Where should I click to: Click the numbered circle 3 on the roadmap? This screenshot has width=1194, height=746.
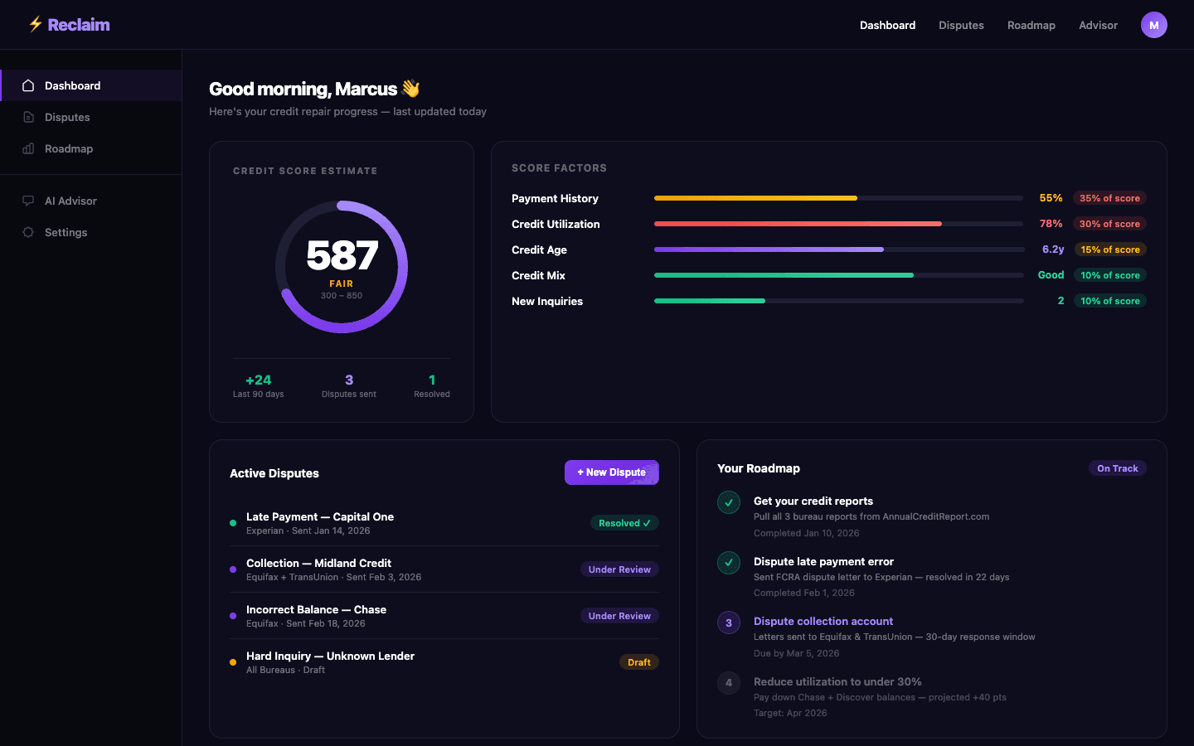[728, 622]
